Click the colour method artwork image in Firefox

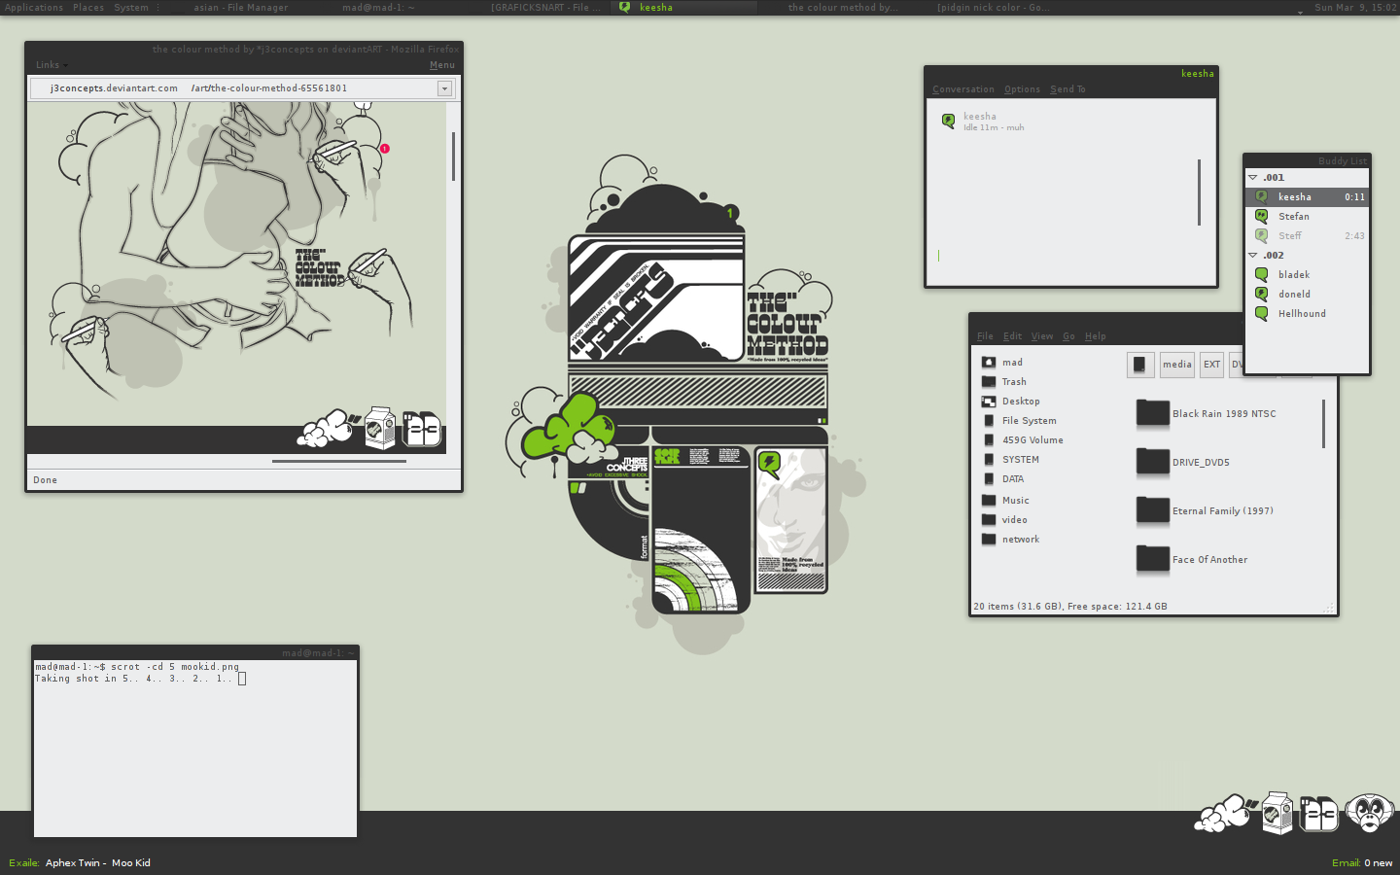pos(236,262)
